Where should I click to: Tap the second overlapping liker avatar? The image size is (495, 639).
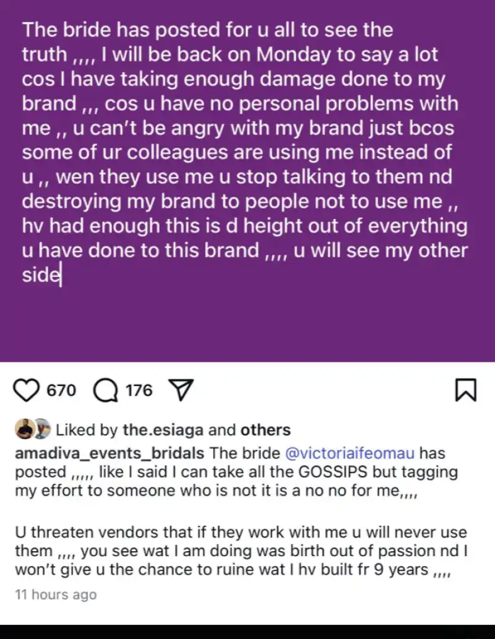click(41, 429)
